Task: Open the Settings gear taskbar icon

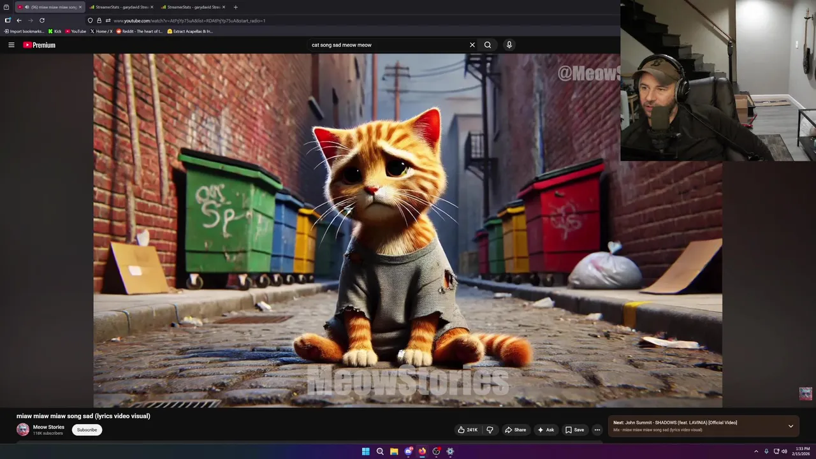Action: tap(450, 451)
